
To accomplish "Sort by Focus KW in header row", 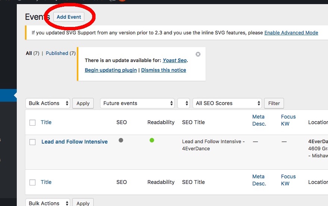I will [288, 120].
